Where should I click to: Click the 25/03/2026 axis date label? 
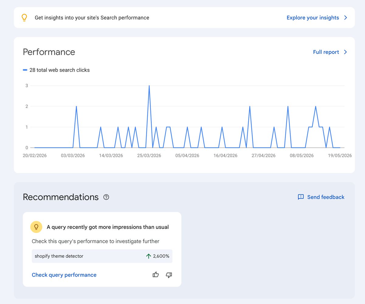[149, 155]
